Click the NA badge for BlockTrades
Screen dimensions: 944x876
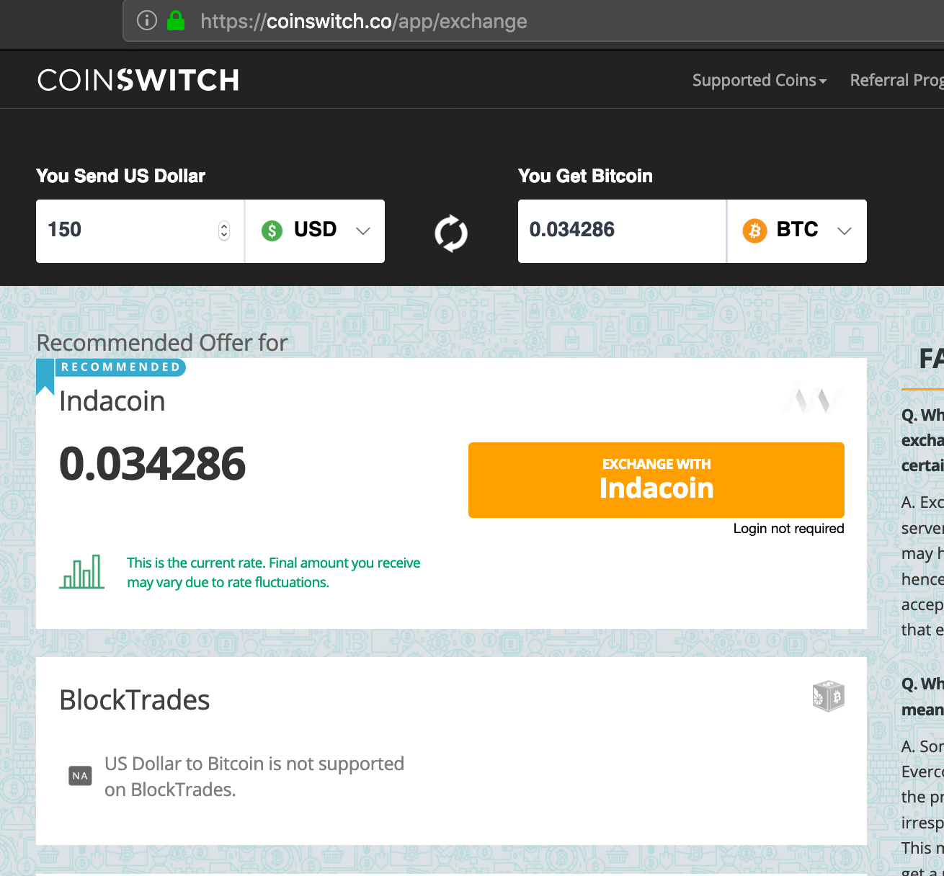[80, 776]
